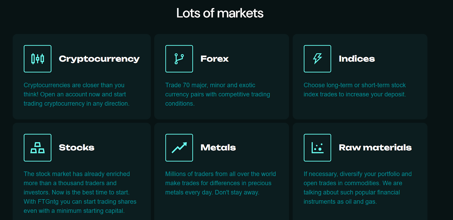The width and height of the screenshot is (453, 220).
Task: Click the candlestick chart icon for Cryptocurrency
Action: coord(38,59)
